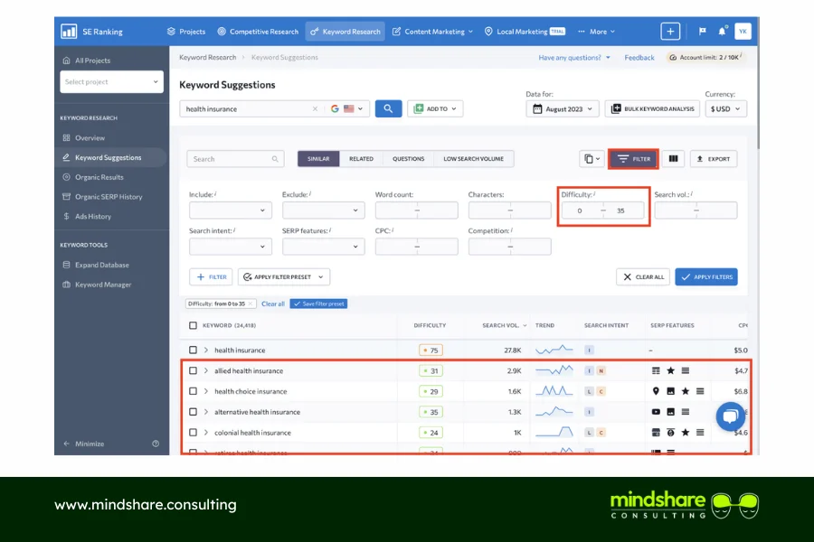The height and width of the screenshot is (542, 814).
Task: Open the August 2023 date dropdown
Action: pyautogui.click(x=563, y=109)
